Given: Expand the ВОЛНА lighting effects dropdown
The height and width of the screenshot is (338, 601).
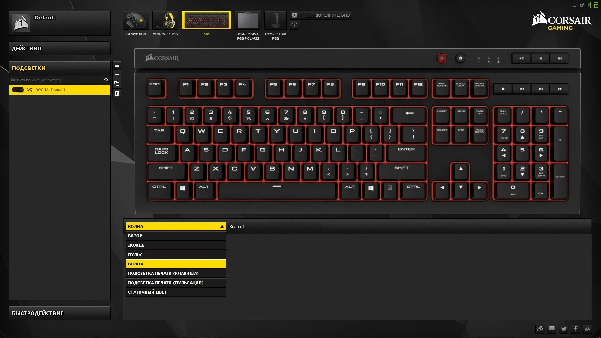Looking at the screenshot, I should click(x=175, y=226).
